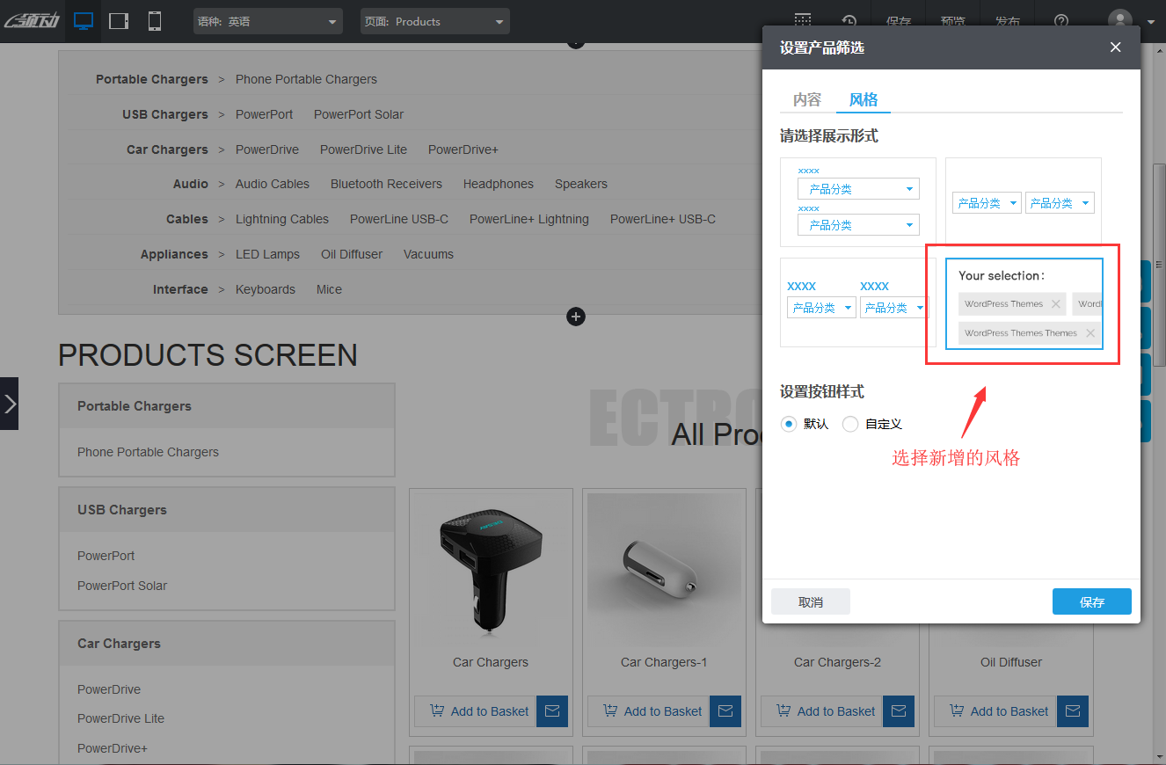
Task: Switch to the 风格 tab in the dialog
Action: tap(863, 99)
